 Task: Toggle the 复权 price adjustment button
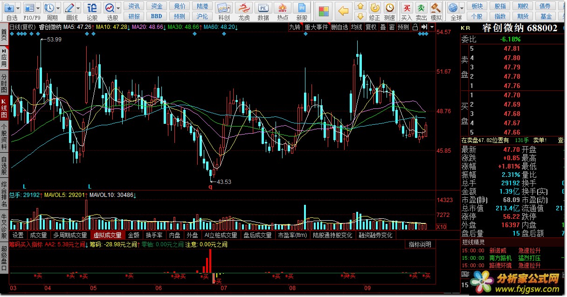coord(371,27)
